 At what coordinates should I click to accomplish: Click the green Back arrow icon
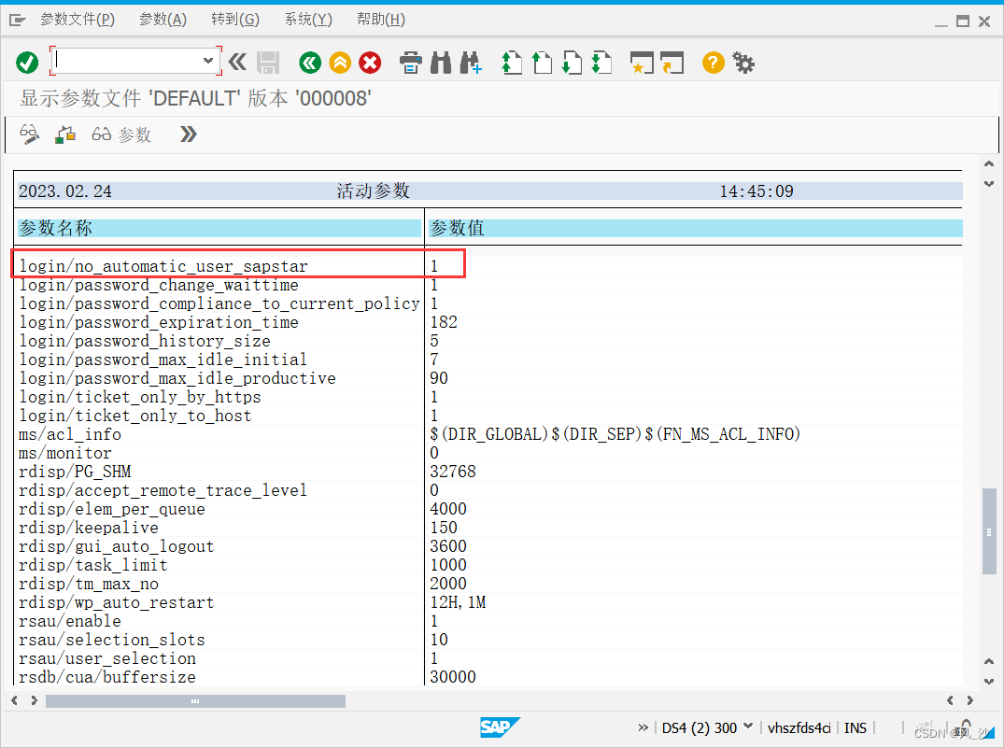[310, 63]
